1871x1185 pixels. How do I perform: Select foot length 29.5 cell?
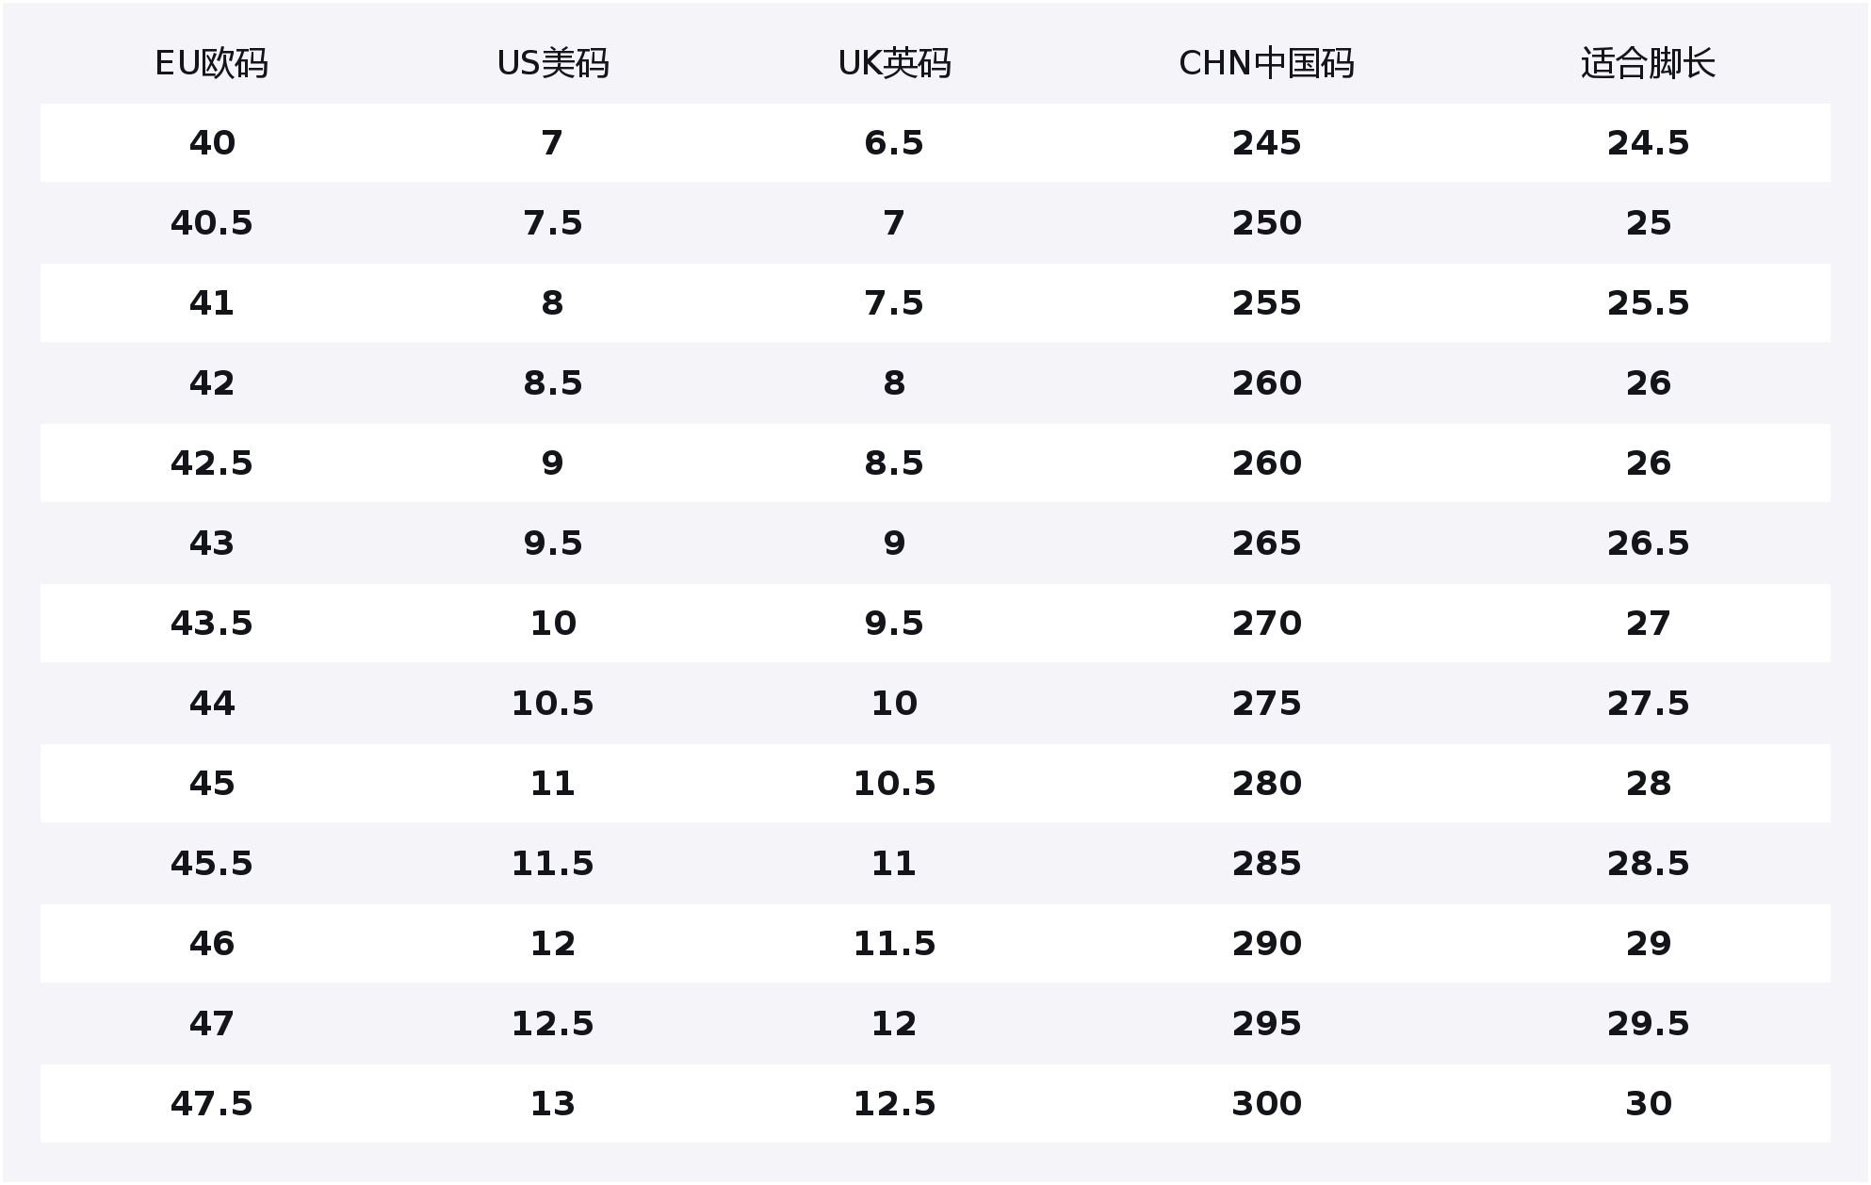1648,1024
